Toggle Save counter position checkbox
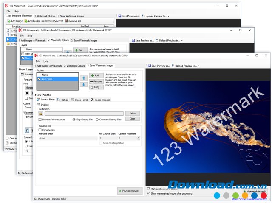Screen dimensions: 272x203 pos(101,143)
